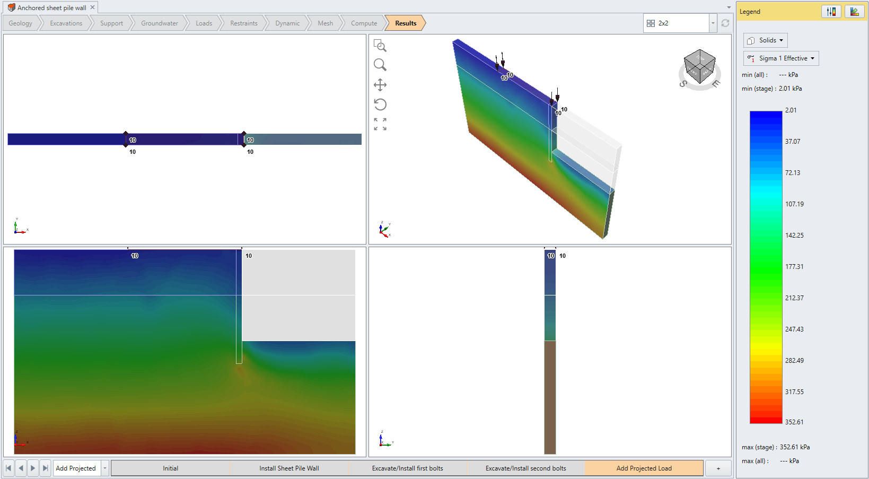This screenshot has height=479, width=869.
Task: Select the Anchored sheet pile wall document tab
Action: pos(51,7)
